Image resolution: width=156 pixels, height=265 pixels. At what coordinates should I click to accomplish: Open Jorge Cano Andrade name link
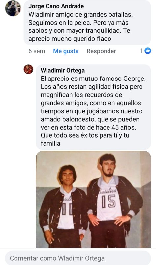tap(56, 6)
